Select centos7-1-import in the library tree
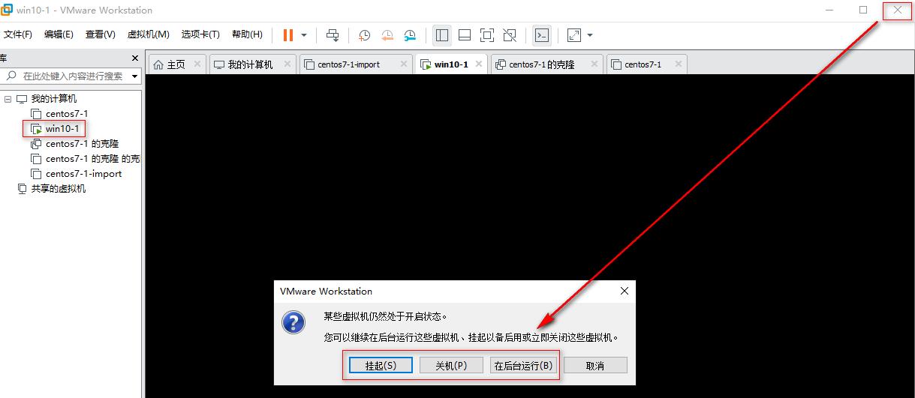The width and height of the screenshot is (915, 398). (x=83, y=174)
